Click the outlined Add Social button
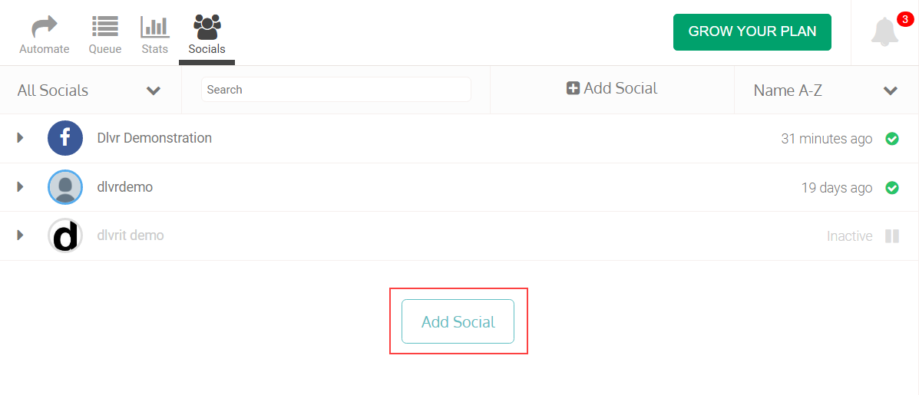Image resolution: width=919 pixels, height=395 pixels. pyautogui.click(x=458, y=321)
